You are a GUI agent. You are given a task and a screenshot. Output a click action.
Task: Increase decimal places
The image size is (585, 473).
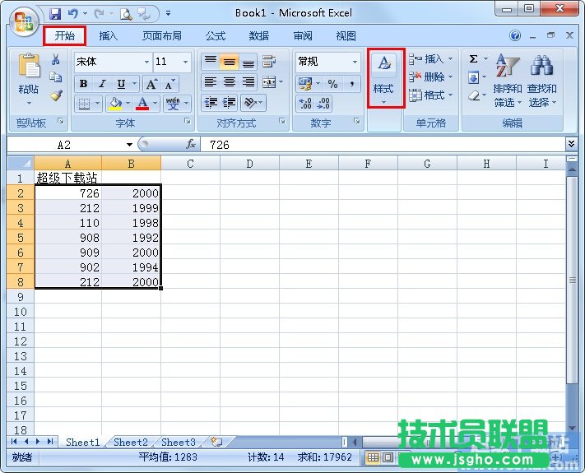[x=305, y=104]
